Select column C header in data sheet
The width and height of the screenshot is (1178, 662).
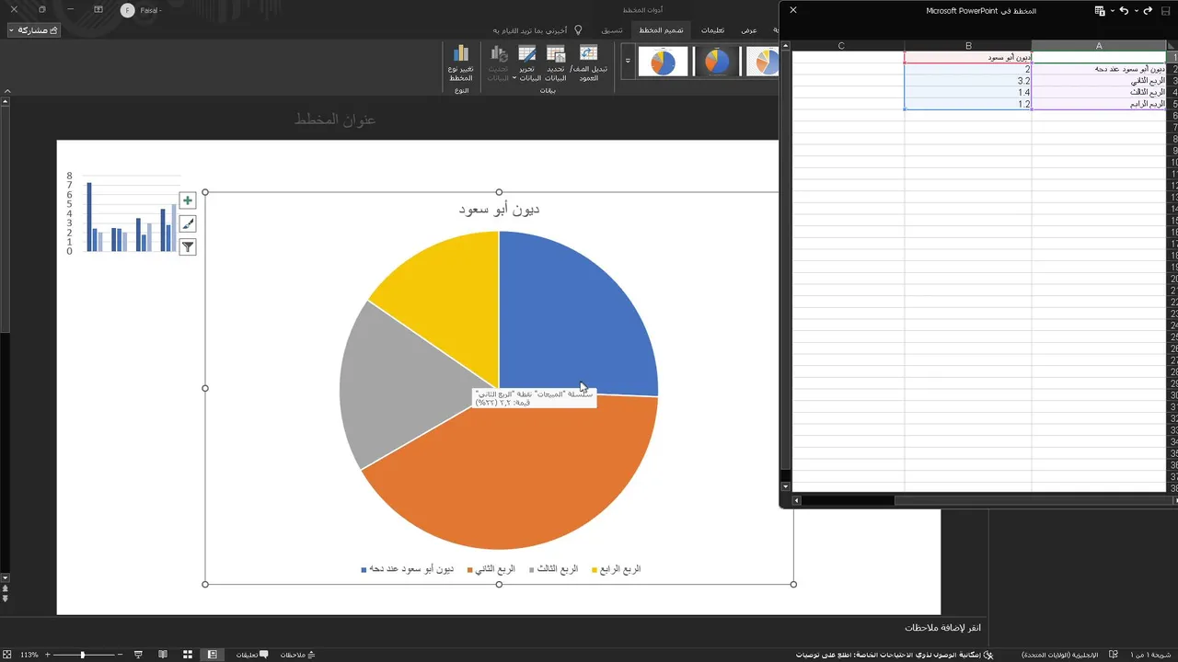[x=841, y=46]
